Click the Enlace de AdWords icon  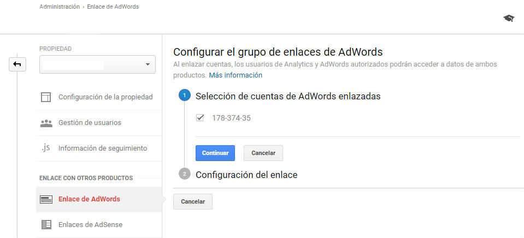click(x=46, y=200)
